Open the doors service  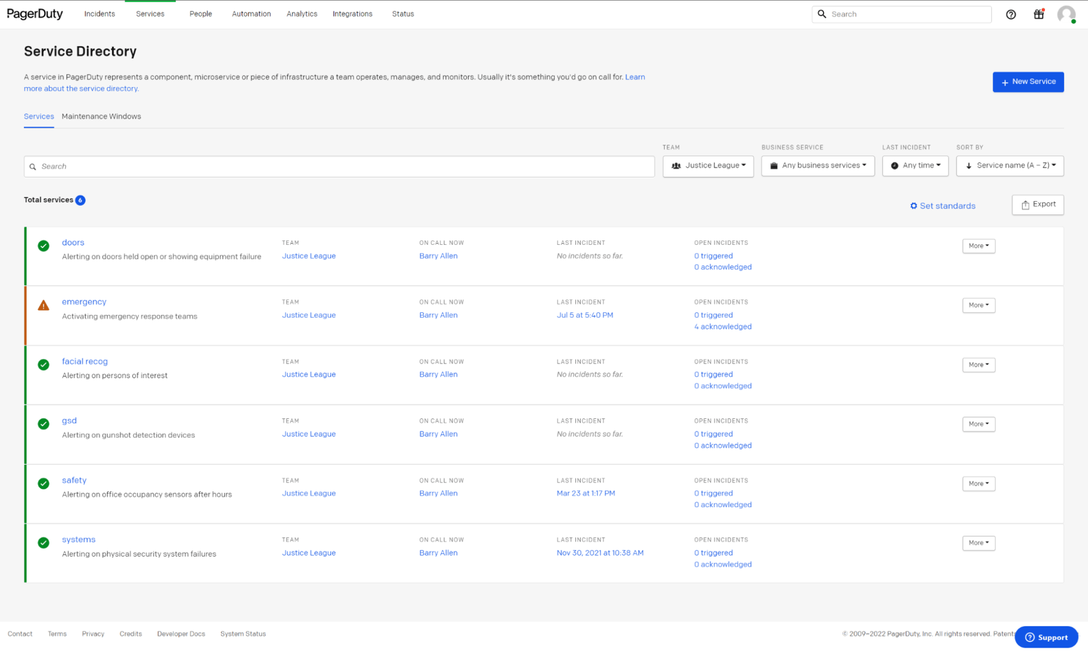click(x=73, y=243)
